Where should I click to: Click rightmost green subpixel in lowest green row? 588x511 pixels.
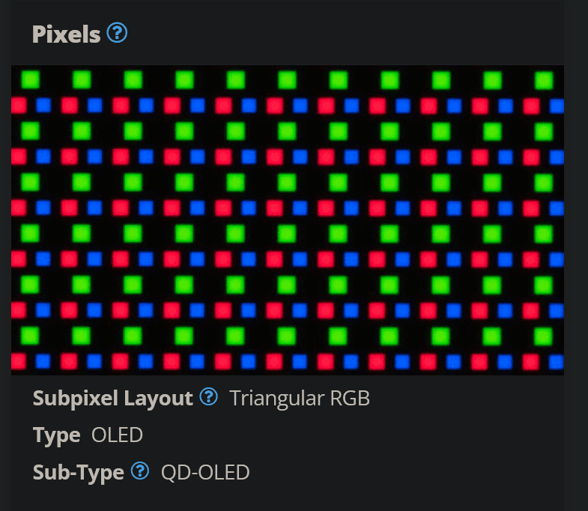tap(543, 336)
